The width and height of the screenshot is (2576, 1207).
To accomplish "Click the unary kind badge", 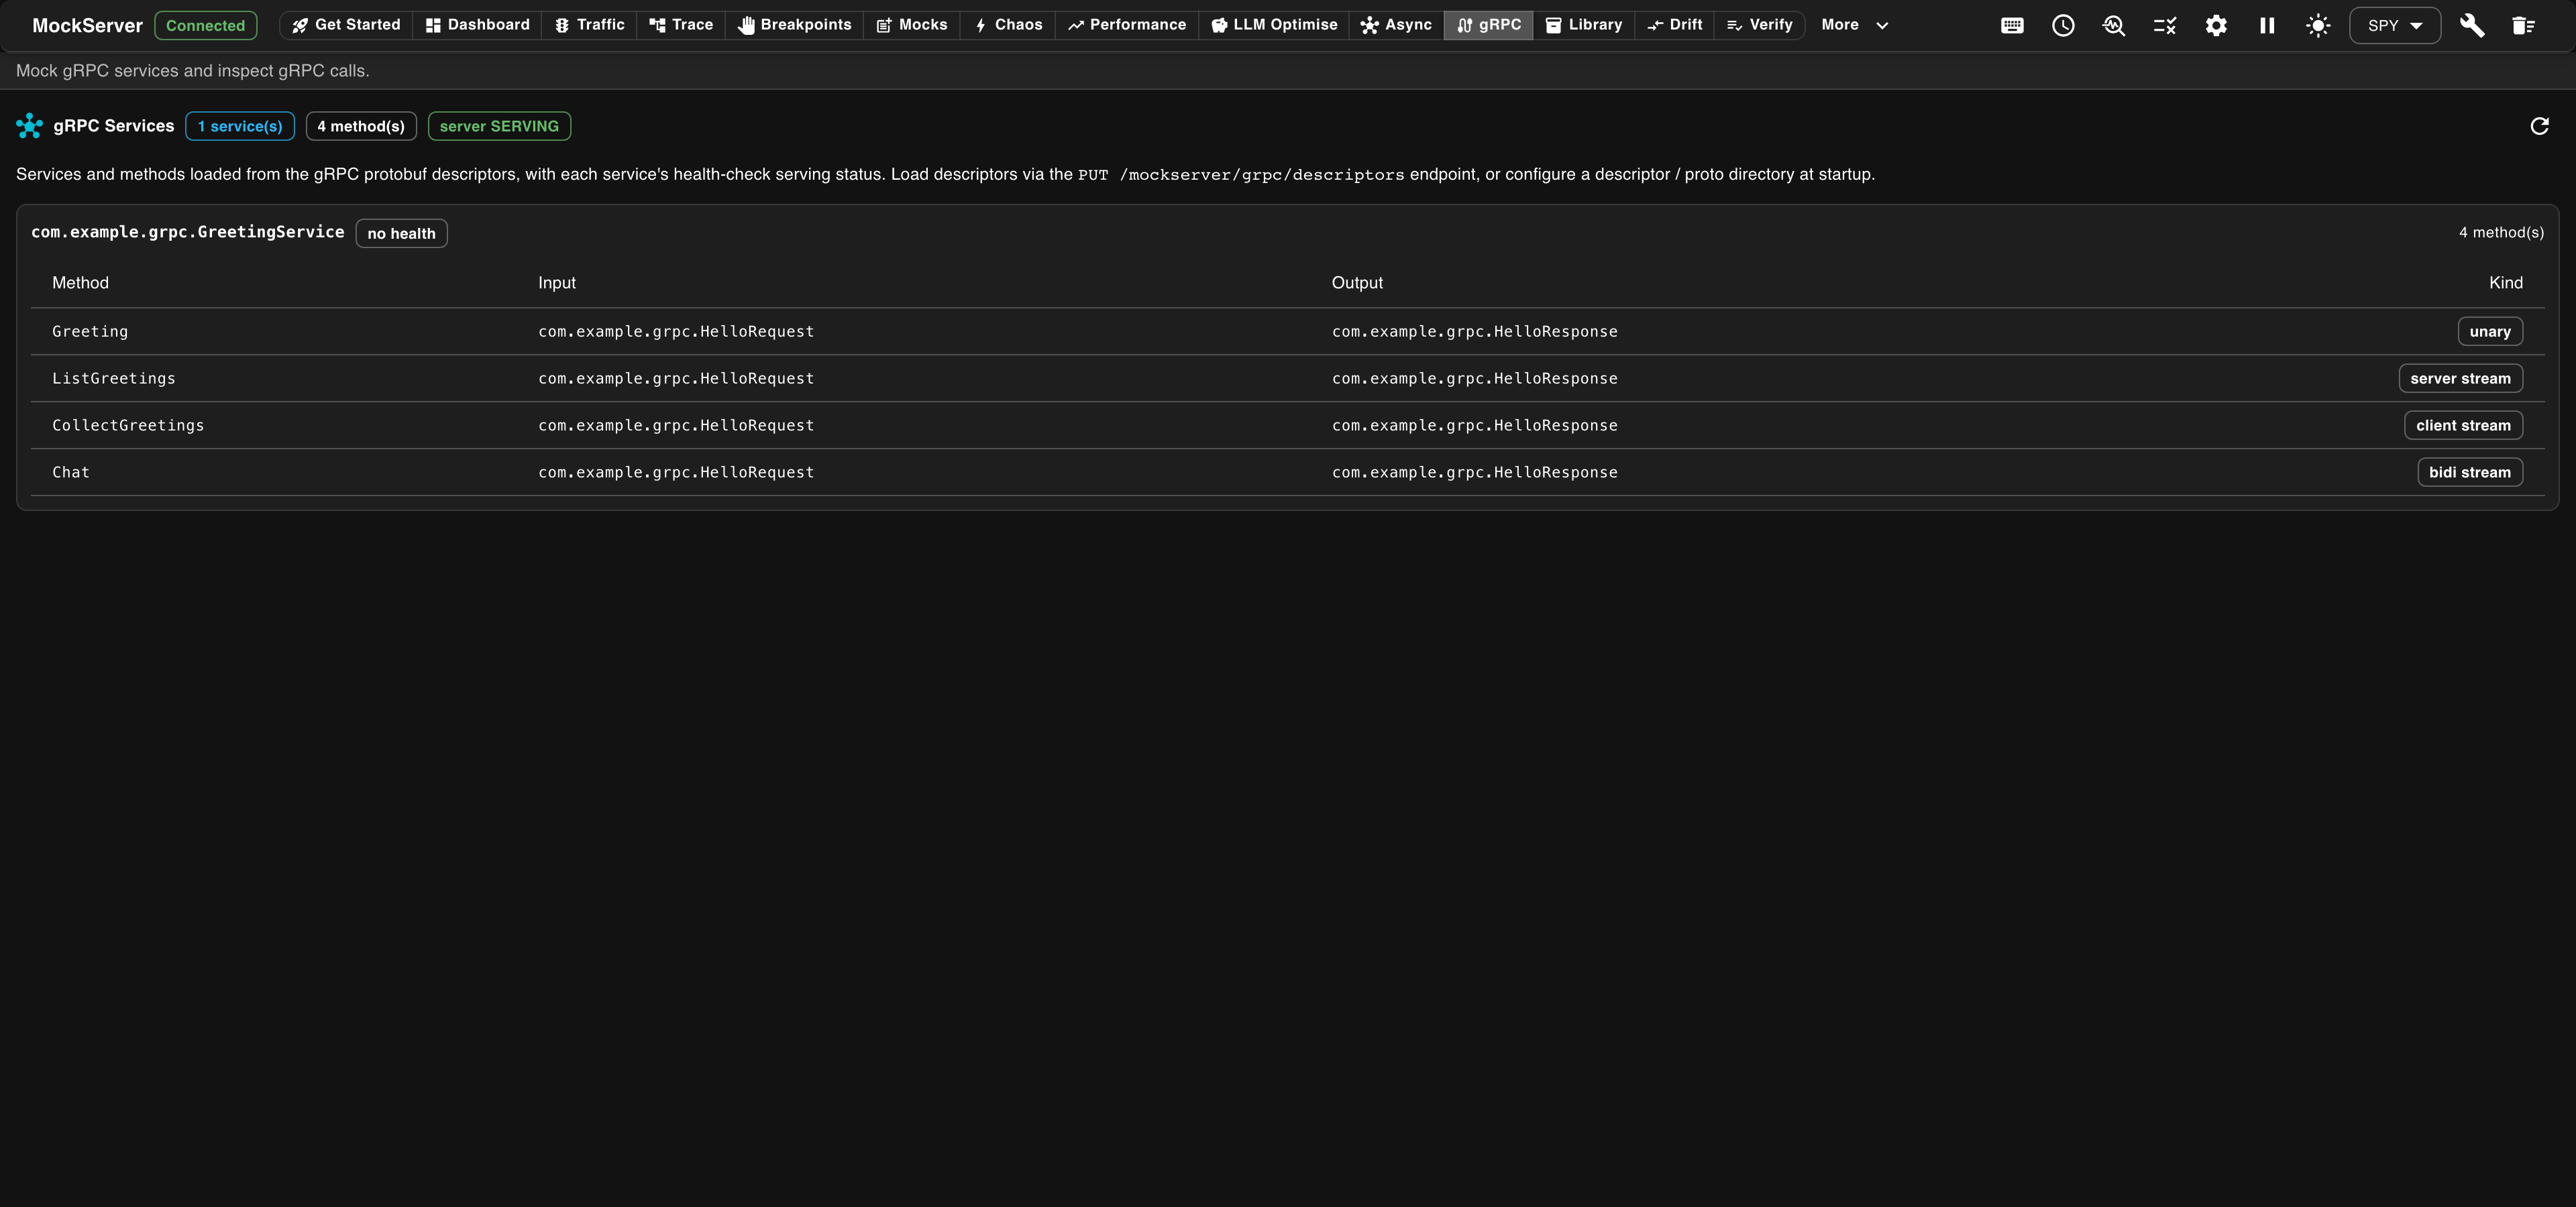I will [2490, 332].
